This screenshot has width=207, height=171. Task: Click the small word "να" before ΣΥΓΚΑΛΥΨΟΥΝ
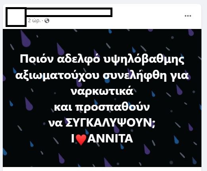(55, 124)
